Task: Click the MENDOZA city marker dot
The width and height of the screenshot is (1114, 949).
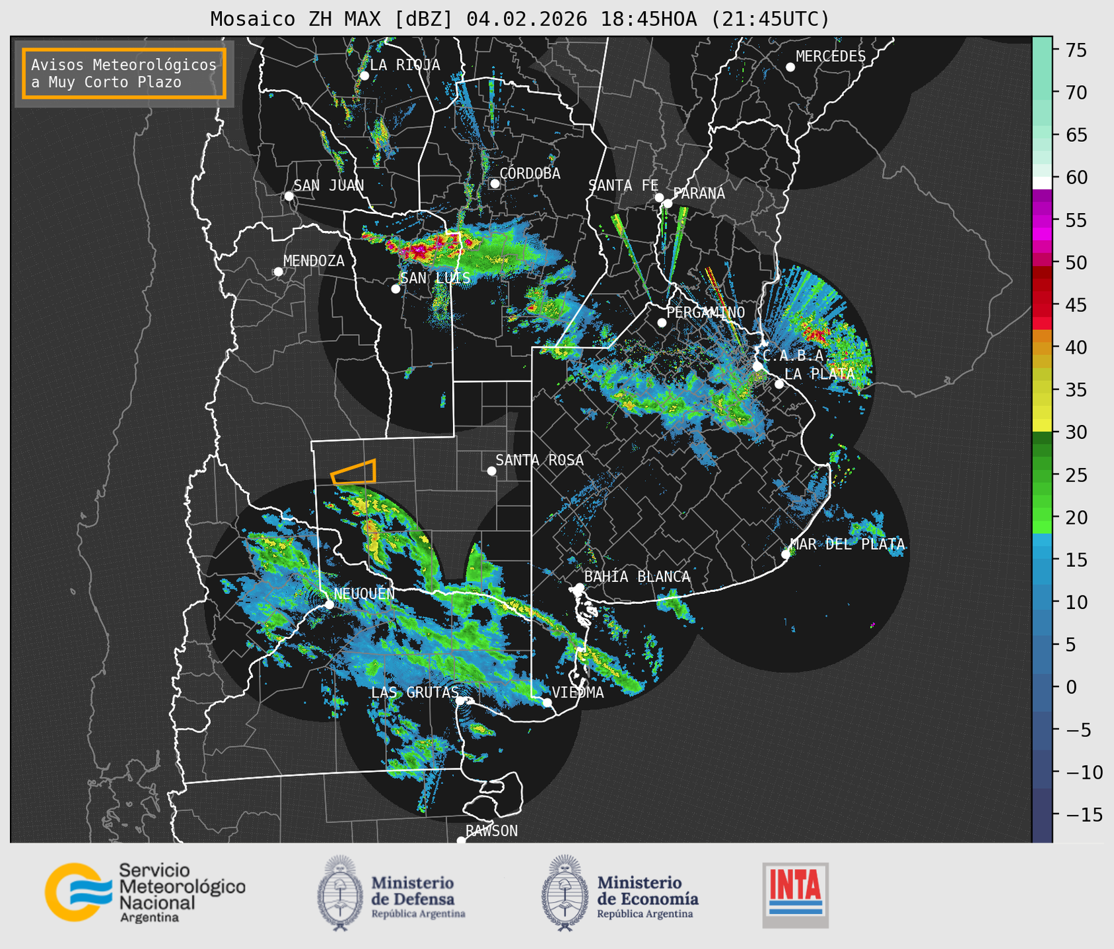Action: [x=278, y=272]
